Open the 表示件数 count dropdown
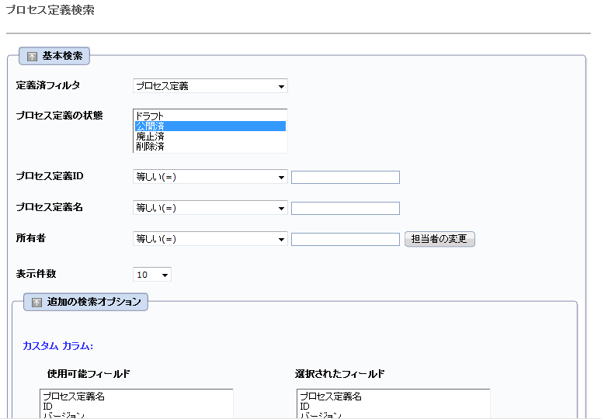Screen dimensions: 601x419 [x=151, y=274]
